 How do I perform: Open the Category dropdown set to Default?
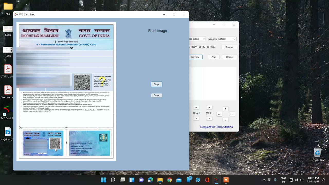227,39
